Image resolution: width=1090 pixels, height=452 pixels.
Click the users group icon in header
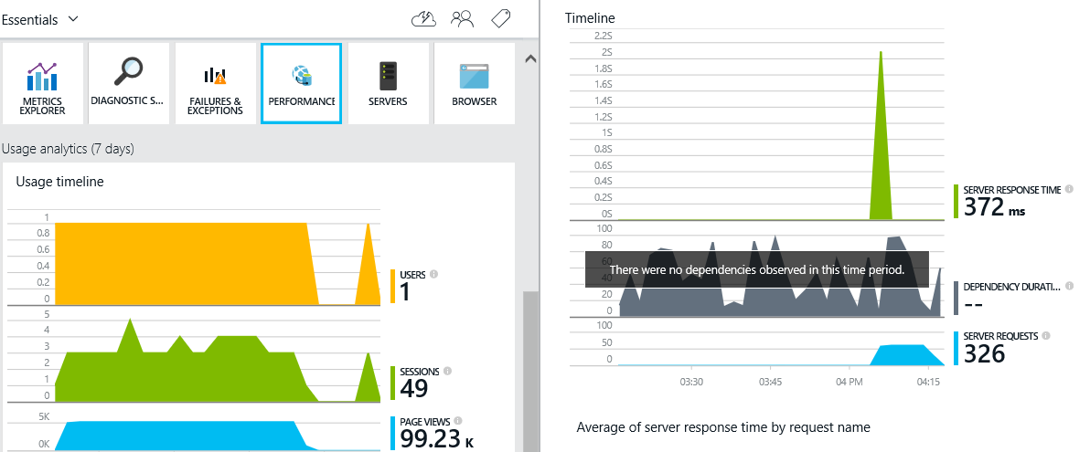click(463, 19)
